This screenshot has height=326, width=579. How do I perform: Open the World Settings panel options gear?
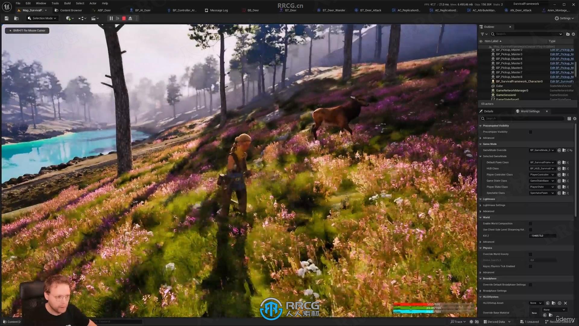click(574, 119)
